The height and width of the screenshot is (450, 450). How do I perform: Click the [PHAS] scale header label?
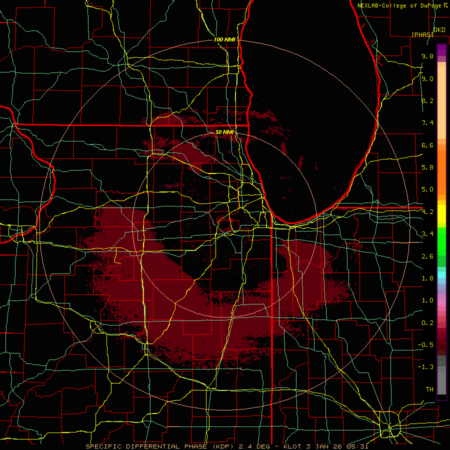(422, 34)
